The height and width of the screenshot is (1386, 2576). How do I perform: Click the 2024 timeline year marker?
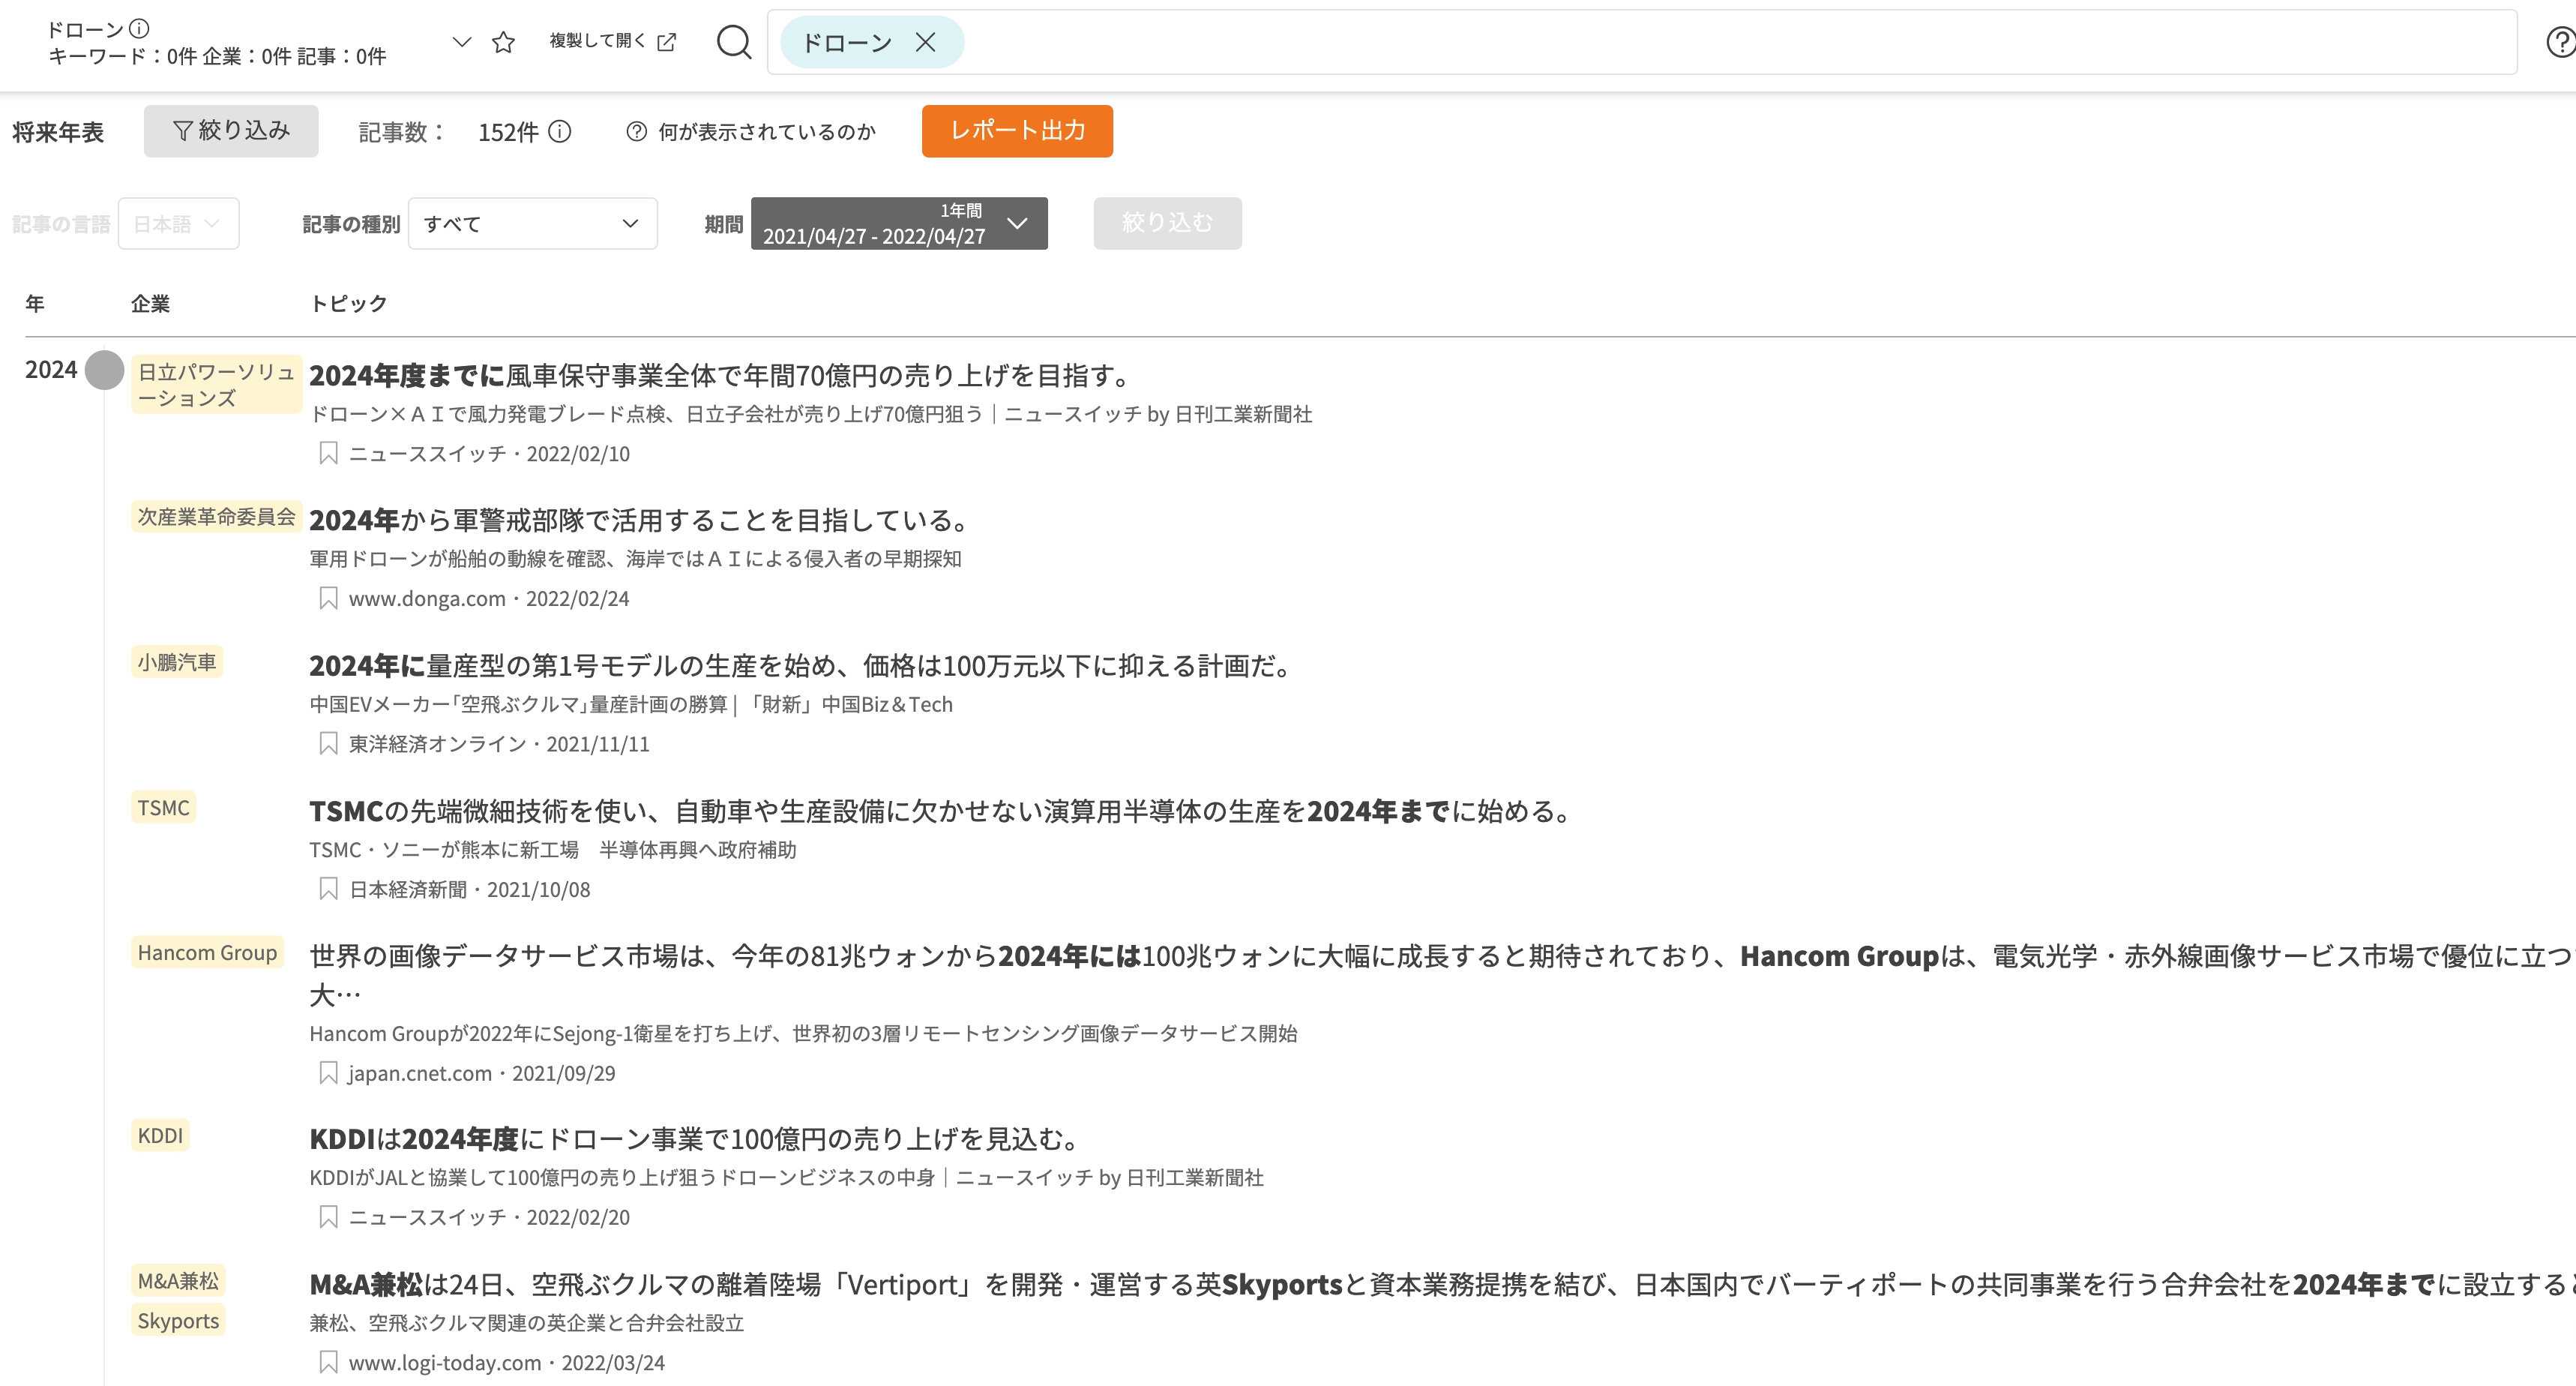[104, 370]
